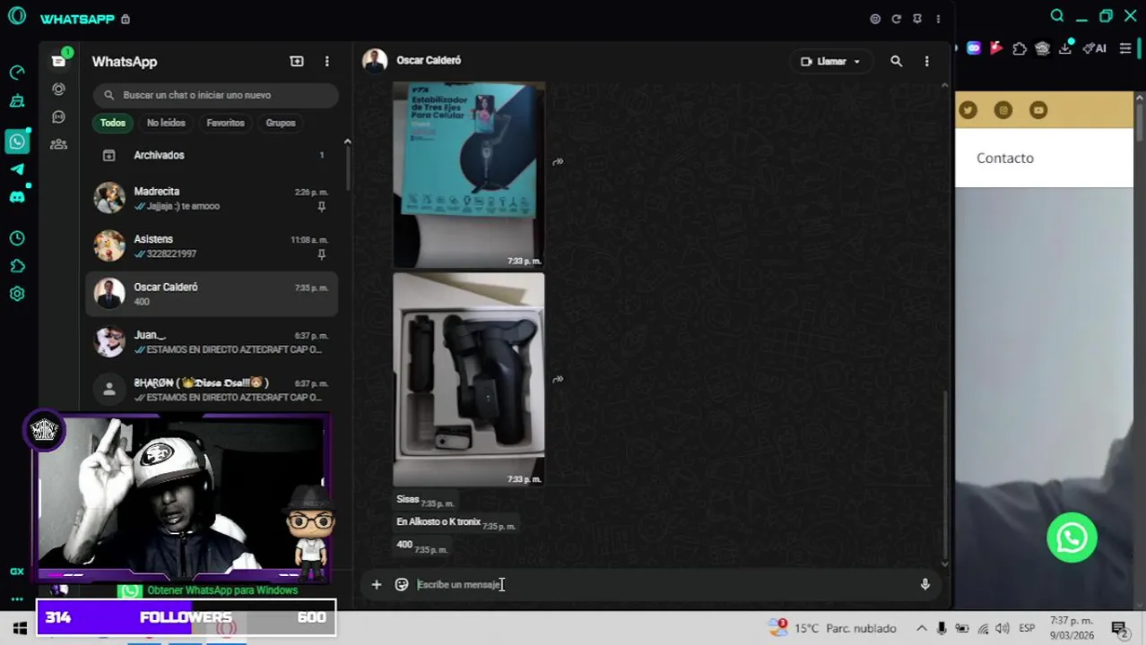Image resolution: width=1146 pixels, height=645 pixels.
Task: Click floating WhatsApp button on website
Action: [x=1072, y=537]
